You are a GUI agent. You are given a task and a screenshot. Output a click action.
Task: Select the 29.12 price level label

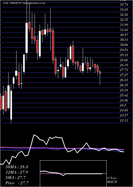click(124, 55)
